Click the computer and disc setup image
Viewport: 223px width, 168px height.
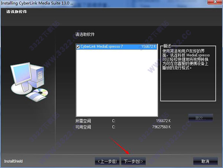point(29,82)
